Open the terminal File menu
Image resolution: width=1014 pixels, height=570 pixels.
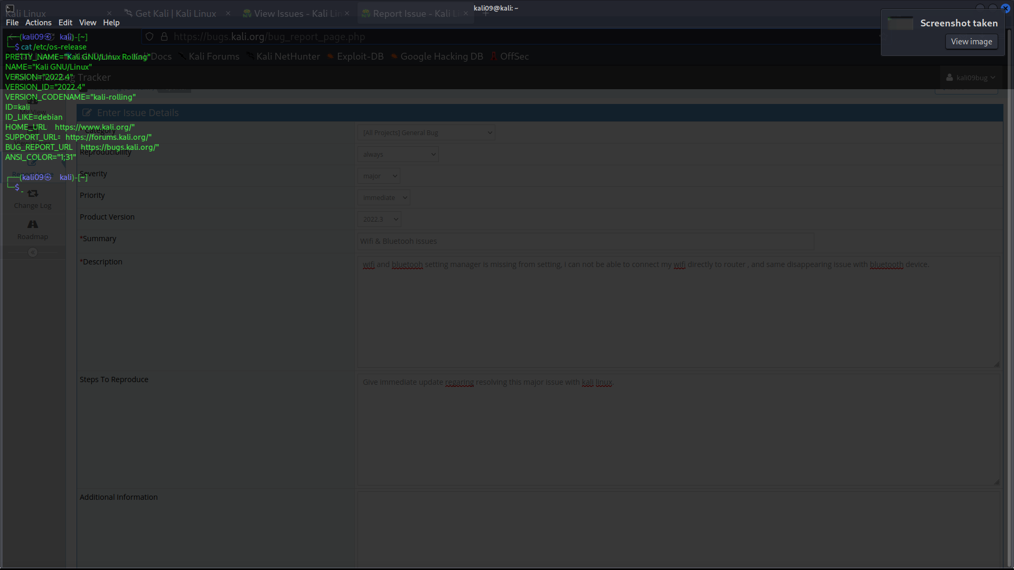pyautogui.click(x=12, y=23)
